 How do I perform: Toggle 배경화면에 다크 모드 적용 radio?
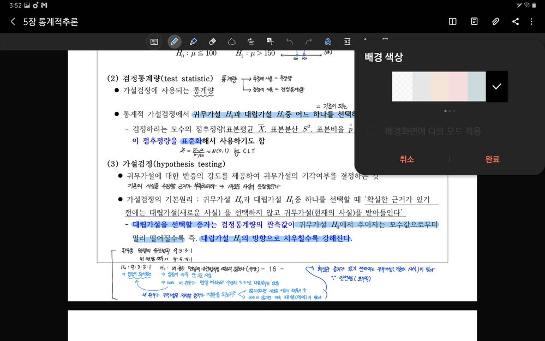pyautogui.click(x=371, y=131)
